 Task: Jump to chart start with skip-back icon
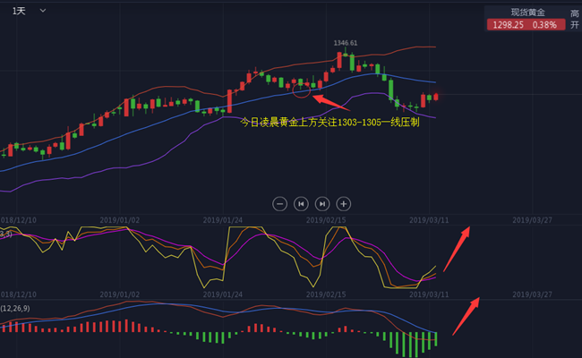pos(301,204)
